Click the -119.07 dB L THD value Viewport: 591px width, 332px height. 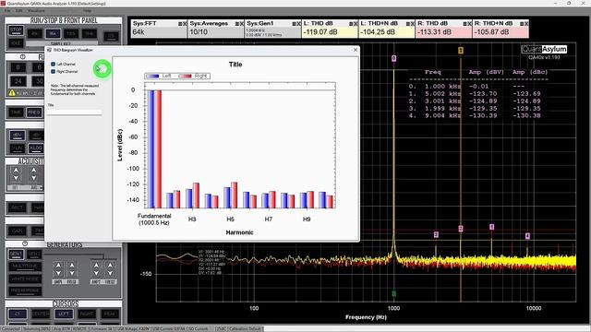pos(320,32)
